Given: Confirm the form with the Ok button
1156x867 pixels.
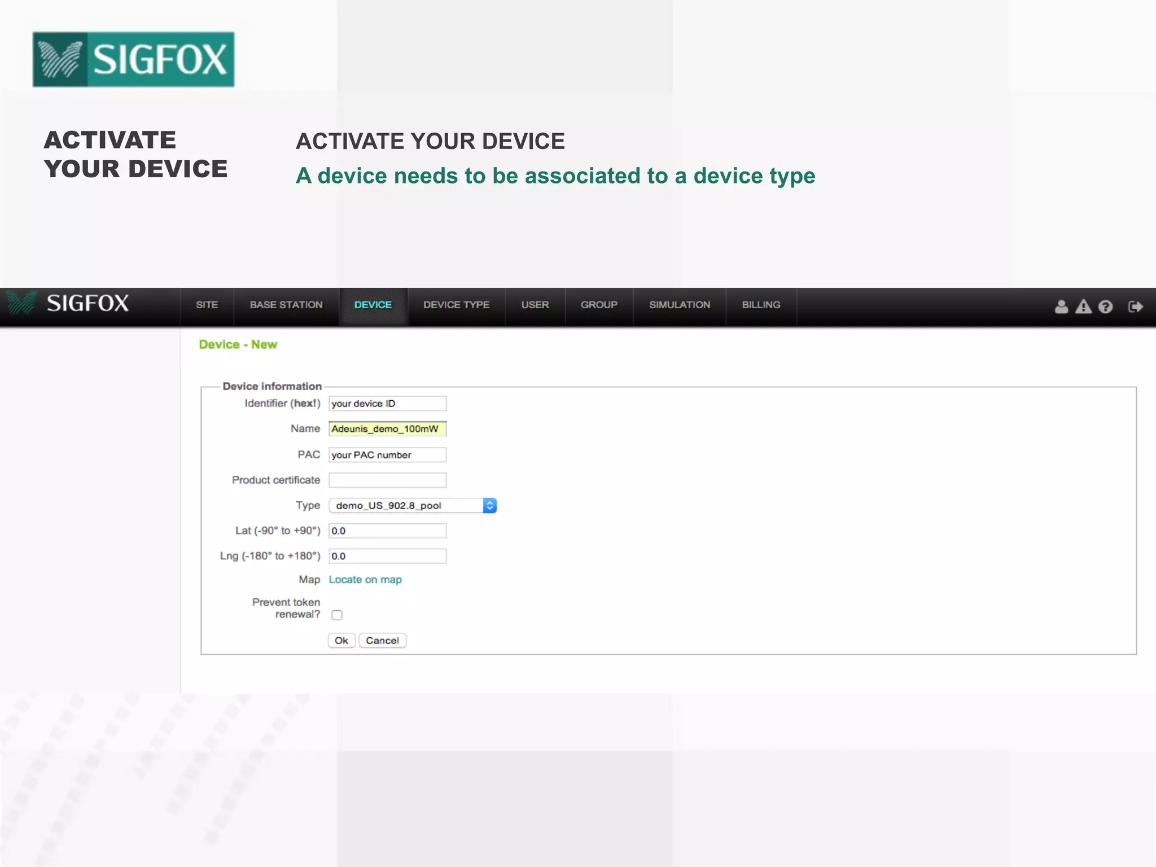Looking at the screenshot, I should pyautogui.click(x=341, y=641).
